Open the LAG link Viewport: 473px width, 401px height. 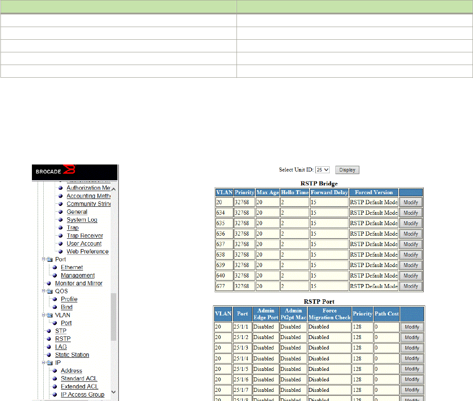point(61,347)
